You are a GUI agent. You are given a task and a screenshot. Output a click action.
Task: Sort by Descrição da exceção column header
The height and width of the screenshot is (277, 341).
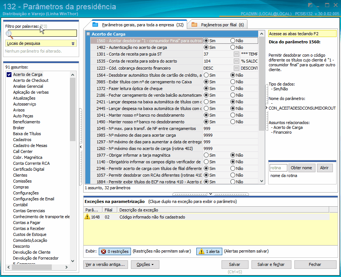pos(223,210)
